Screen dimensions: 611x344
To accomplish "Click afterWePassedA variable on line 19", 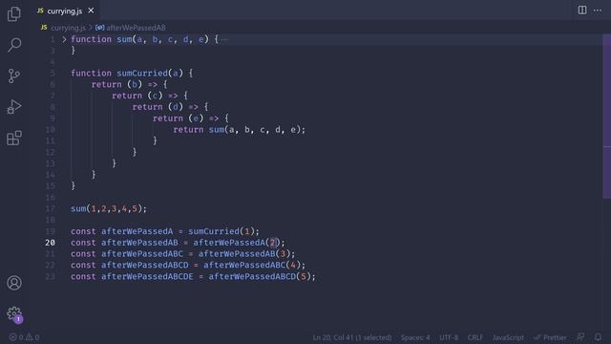I will pos(137,231).
